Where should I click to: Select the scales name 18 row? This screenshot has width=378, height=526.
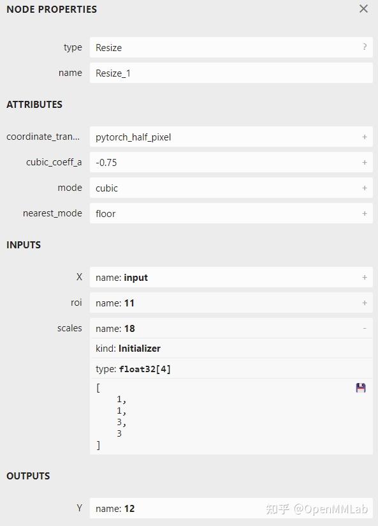231,328
